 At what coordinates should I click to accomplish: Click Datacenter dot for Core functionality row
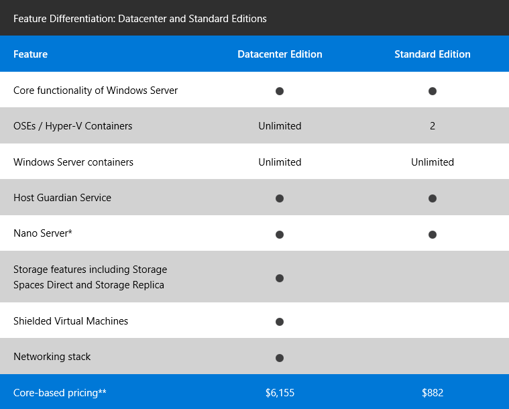pos(280,91)
